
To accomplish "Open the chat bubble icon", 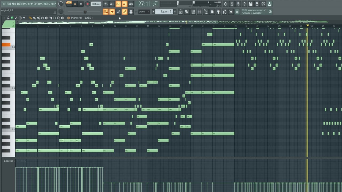I will [263, 4].
